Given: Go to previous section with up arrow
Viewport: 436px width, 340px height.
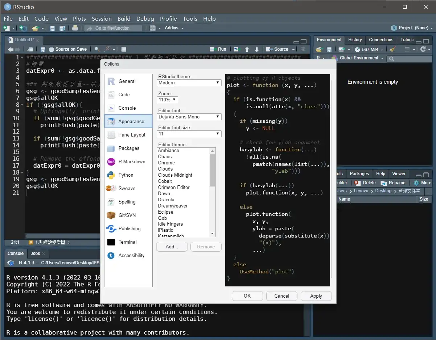Looking at the screenshot, I should point(247,49).
